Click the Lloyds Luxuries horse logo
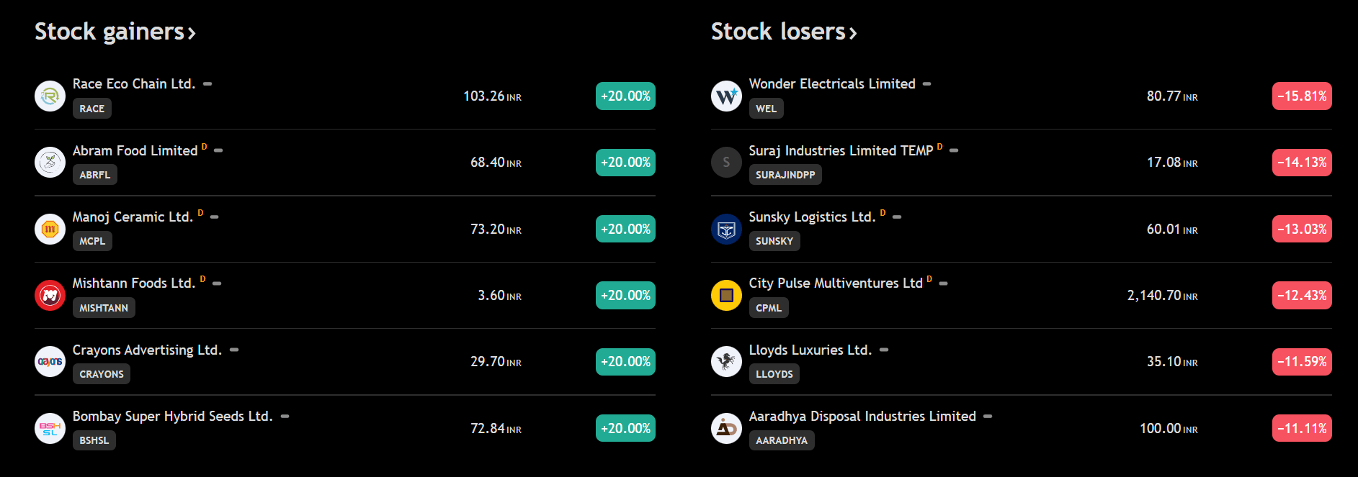Screen dimensions: 1358x477 [x=726, y=361]
